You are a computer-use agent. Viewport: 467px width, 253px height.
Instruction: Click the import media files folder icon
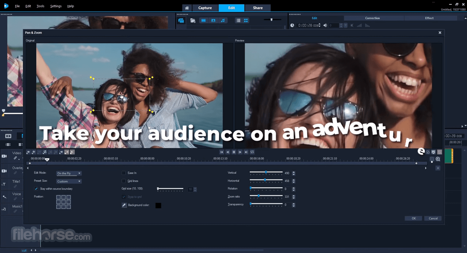coord(193,20)
